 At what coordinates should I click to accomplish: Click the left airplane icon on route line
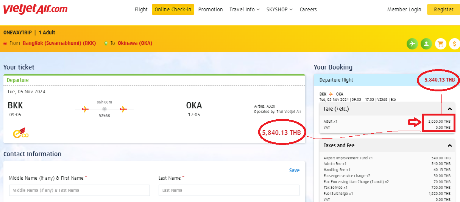point(85,109)
